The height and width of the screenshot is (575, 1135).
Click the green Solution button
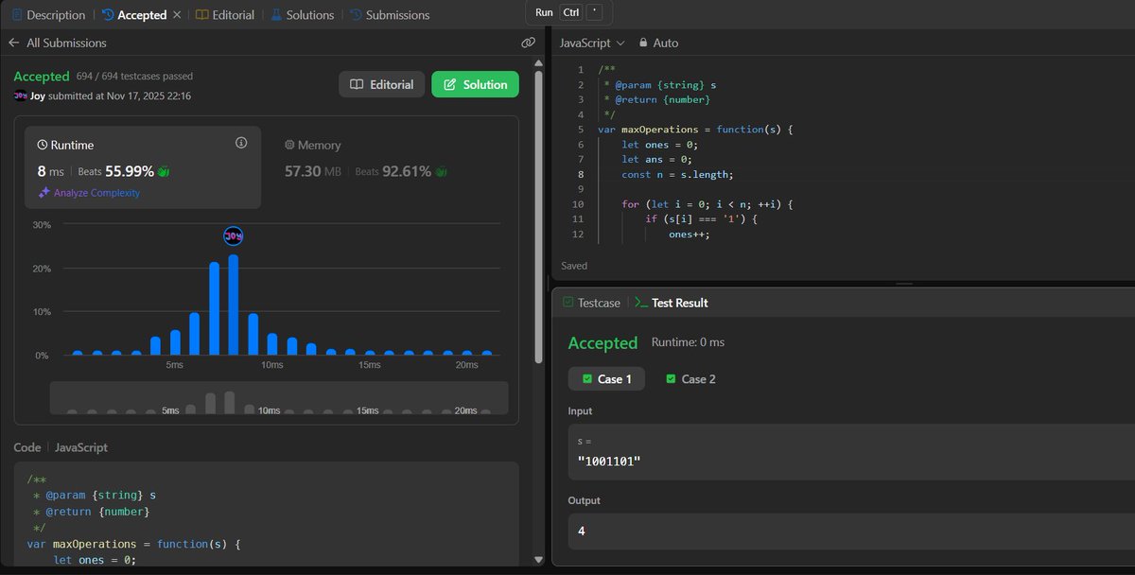(x=475, y=84)
